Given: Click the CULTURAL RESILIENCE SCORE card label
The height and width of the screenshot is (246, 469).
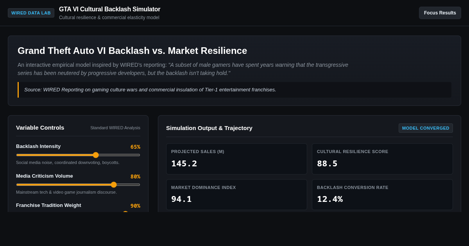Looking at the screenshot, I should pyautogui.click(x=353, y=152).
